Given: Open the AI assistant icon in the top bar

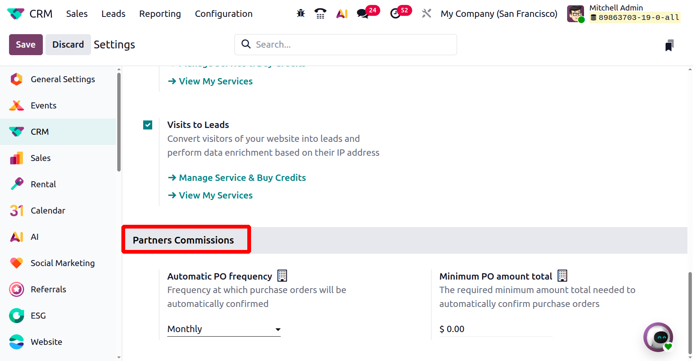Looking at the screenshot, I should click(x=342, y=14).
